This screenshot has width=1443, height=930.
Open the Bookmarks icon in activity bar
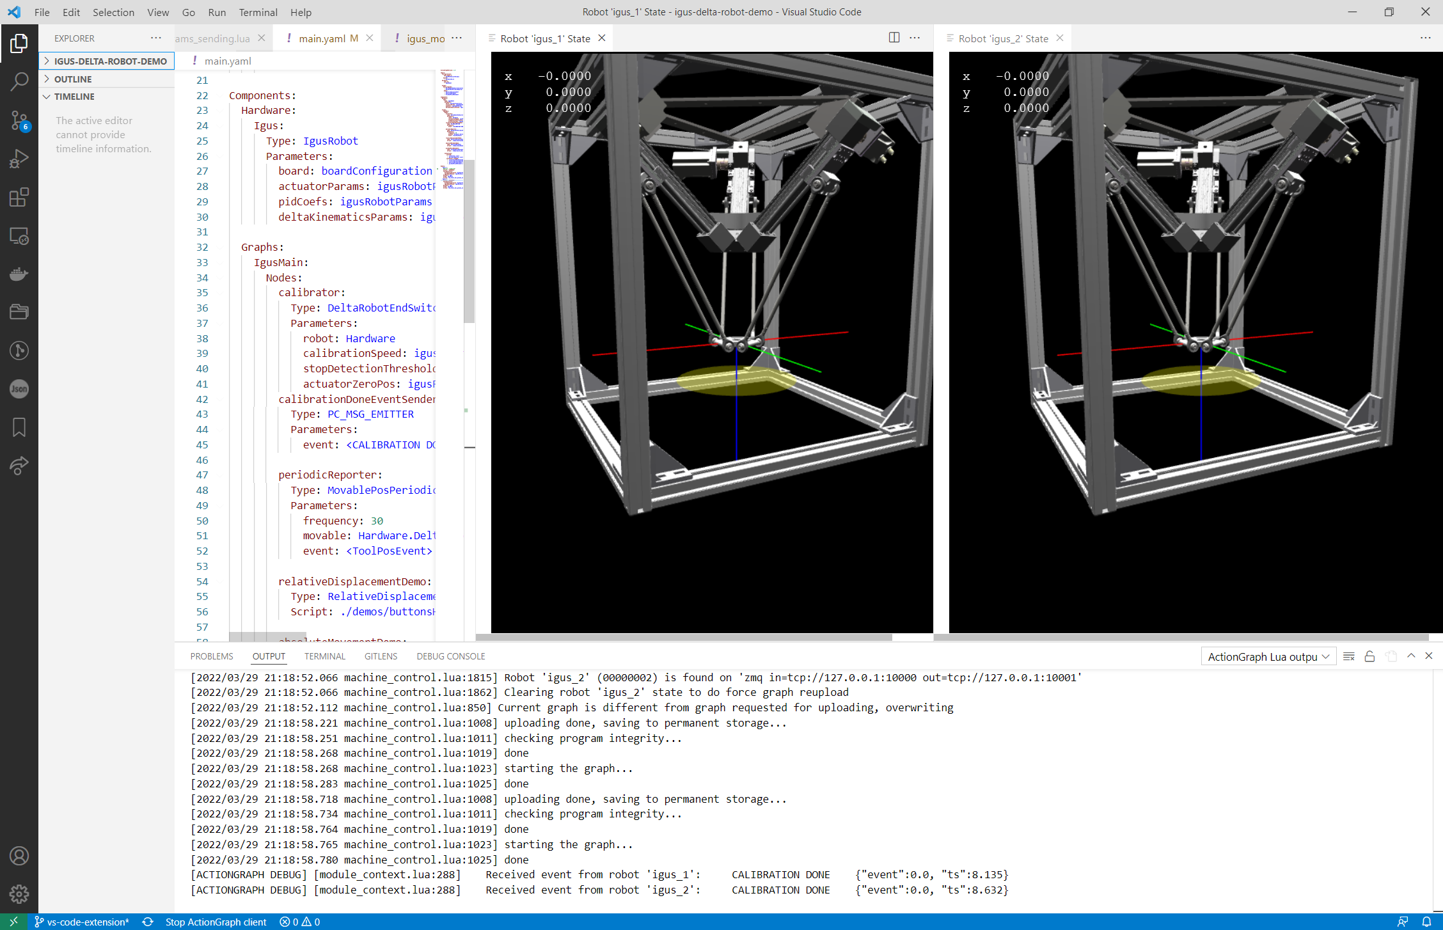click(19, 427)
